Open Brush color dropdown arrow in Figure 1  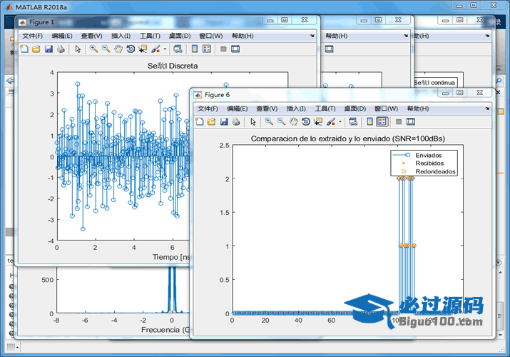[165, 49]
